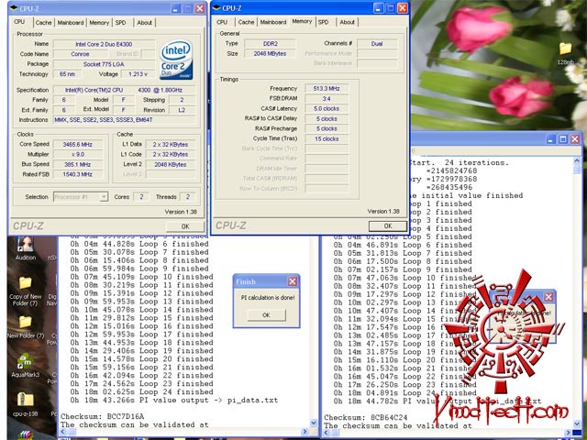Close the right Super PI window
This screenshot has width=587, height=440.
[575, 139]
